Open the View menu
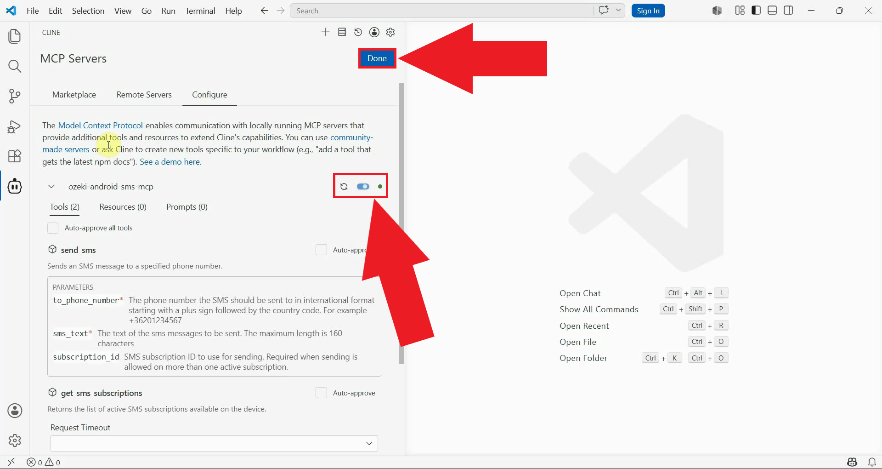 123,11
